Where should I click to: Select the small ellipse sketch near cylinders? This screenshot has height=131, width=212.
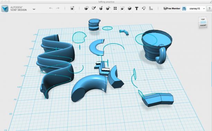pos(107,28)
